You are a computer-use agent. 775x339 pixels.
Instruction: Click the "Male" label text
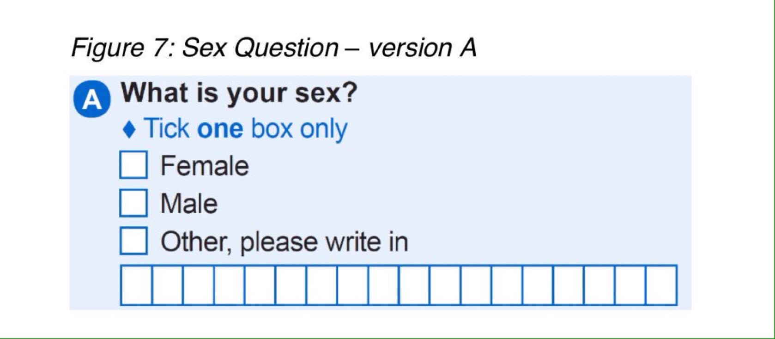pyautogui.click(x=189, y=204)
